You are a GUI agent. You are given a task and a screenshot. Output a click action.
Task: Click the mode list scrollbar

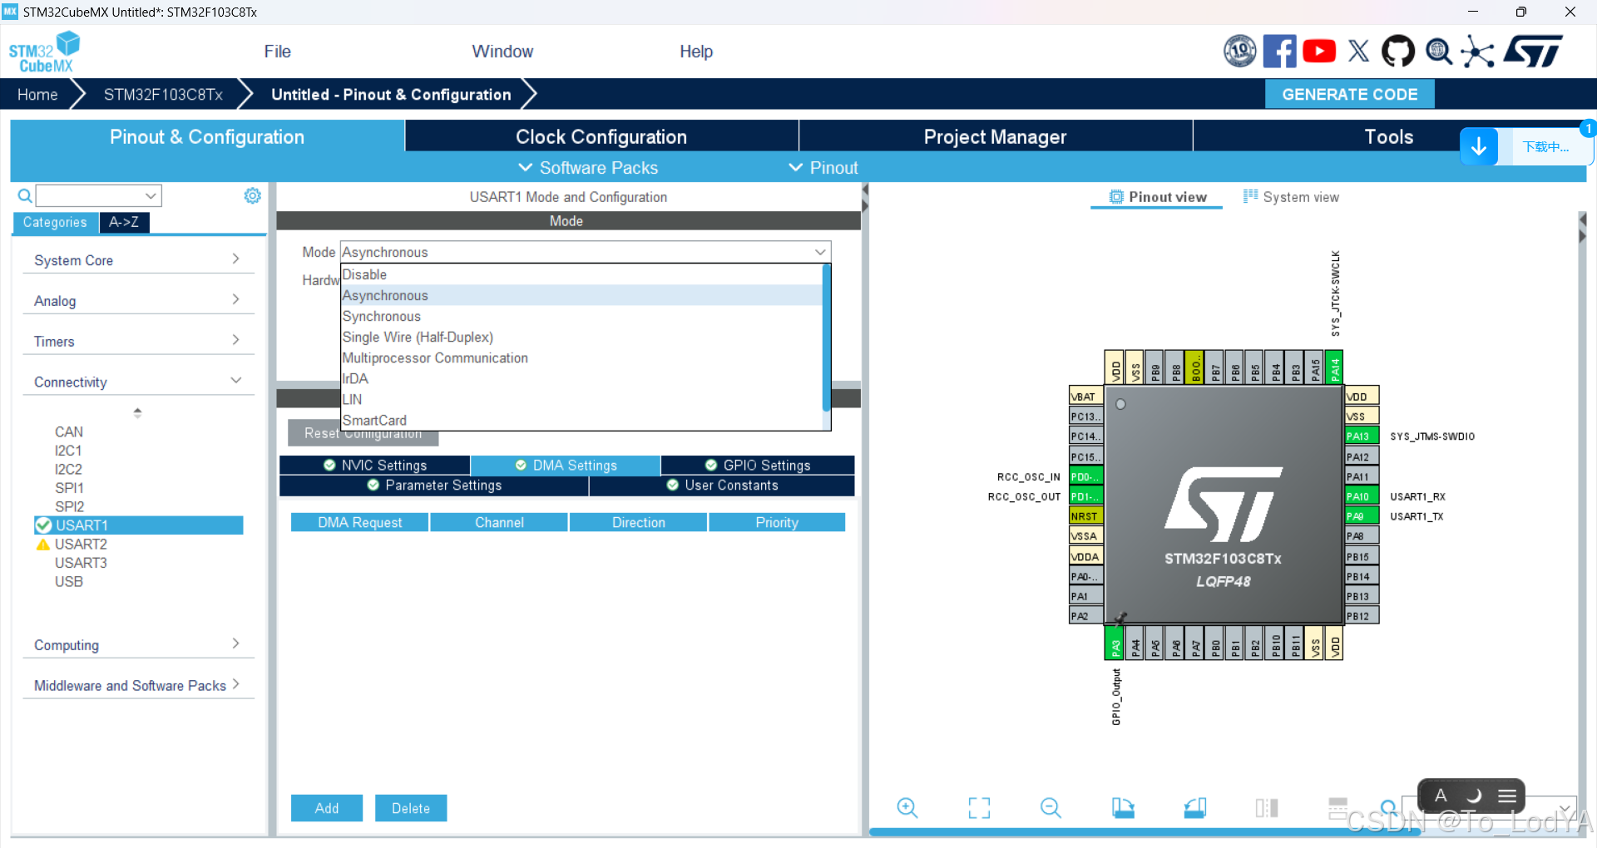(x=826, y=338)
